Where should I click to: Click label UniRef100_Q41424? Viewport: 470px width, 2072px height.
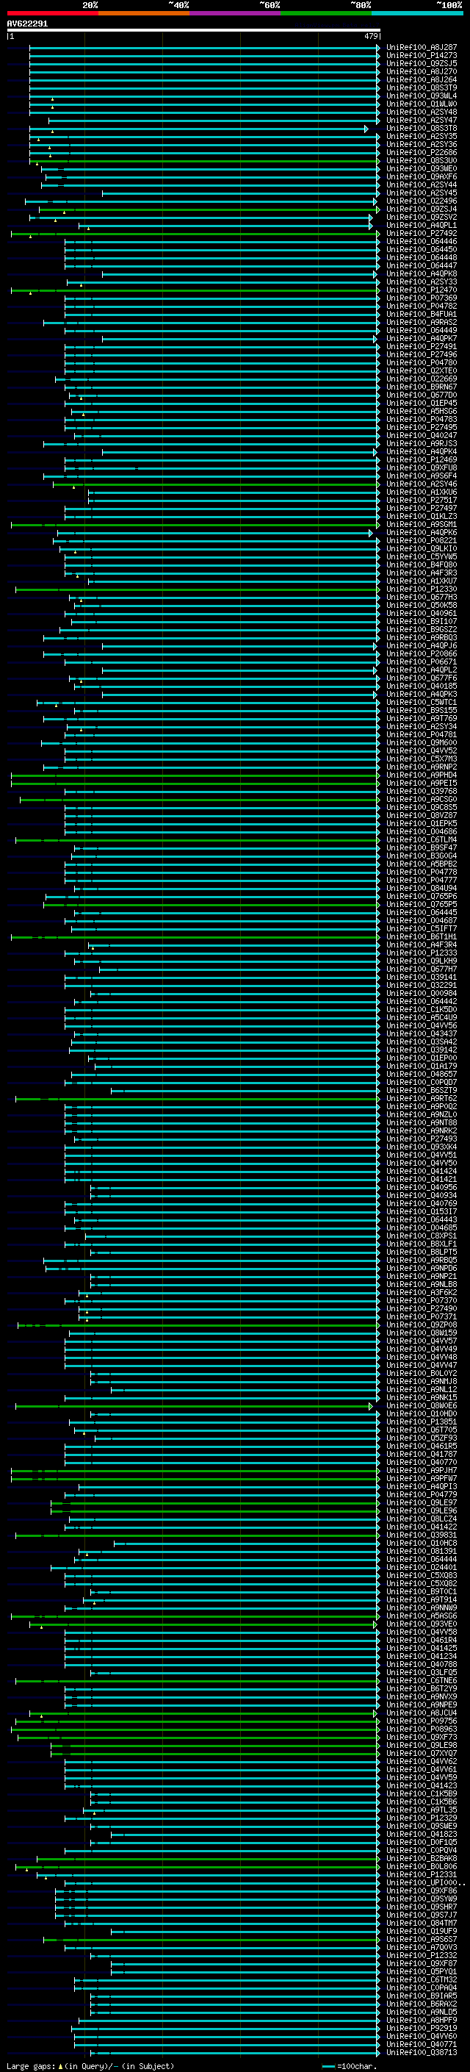[x=422, y=1171]
